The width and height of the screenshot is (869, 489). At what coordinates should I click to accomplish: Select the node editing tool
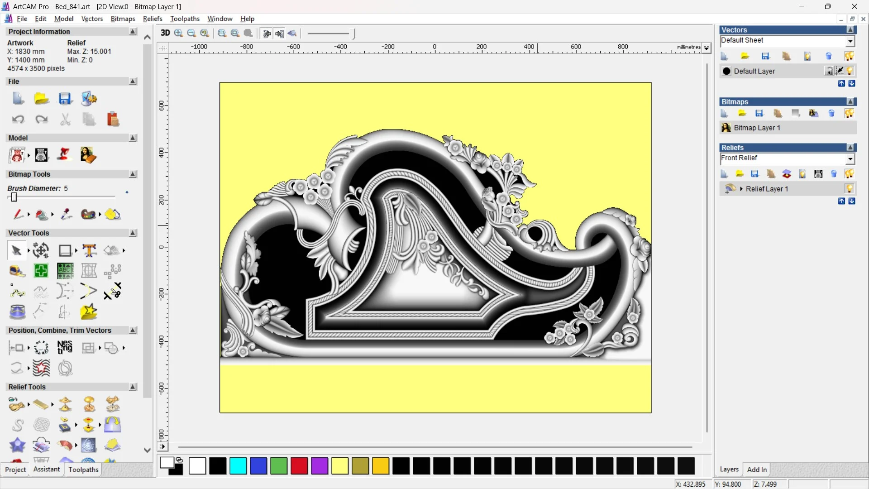(x=17, y=292)
